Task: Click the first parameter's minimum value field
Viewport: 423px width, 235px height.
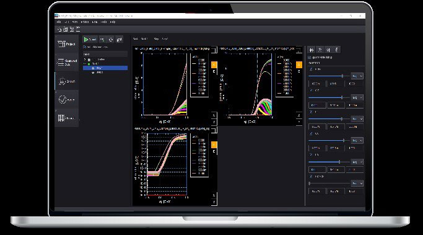Action: (317, 84)
